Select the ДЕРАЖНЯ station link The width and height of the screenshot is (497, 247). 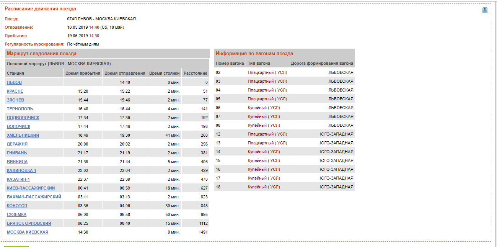(x=17, y=144)
